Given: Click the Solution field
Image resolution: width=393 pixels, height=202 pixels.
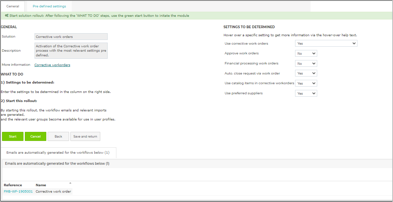Looking at the screenshot, I should [71, 37].
